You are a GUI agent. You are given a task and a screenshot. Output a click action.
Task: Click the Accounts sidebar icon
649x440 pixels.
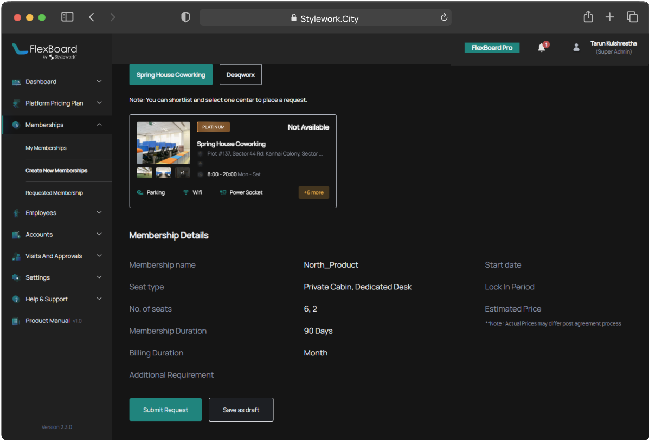(16, 235)
